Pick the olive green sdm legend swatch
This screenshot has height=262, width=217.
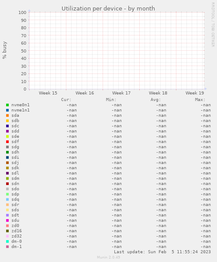[x=7, y=178]
